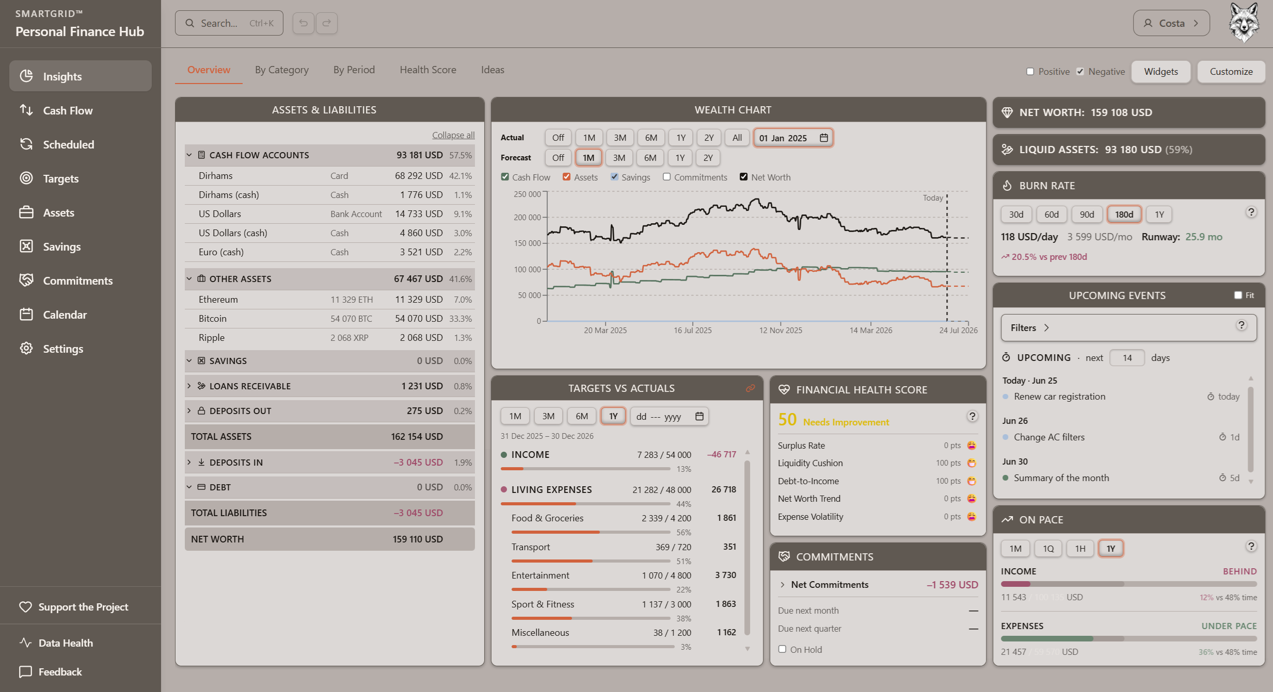Go to Cash Flow section
Screen dimensions: 1273x692
click(x=80, y=110)
